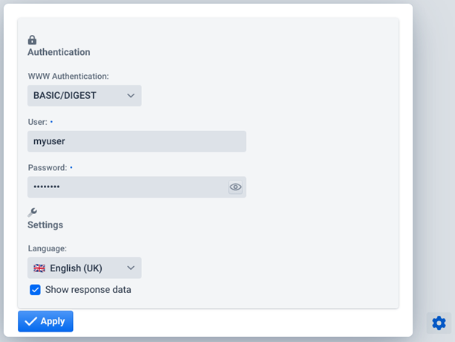Click the Authentication section heading
This screenshot has height=342, width=455.
point(59,52)
